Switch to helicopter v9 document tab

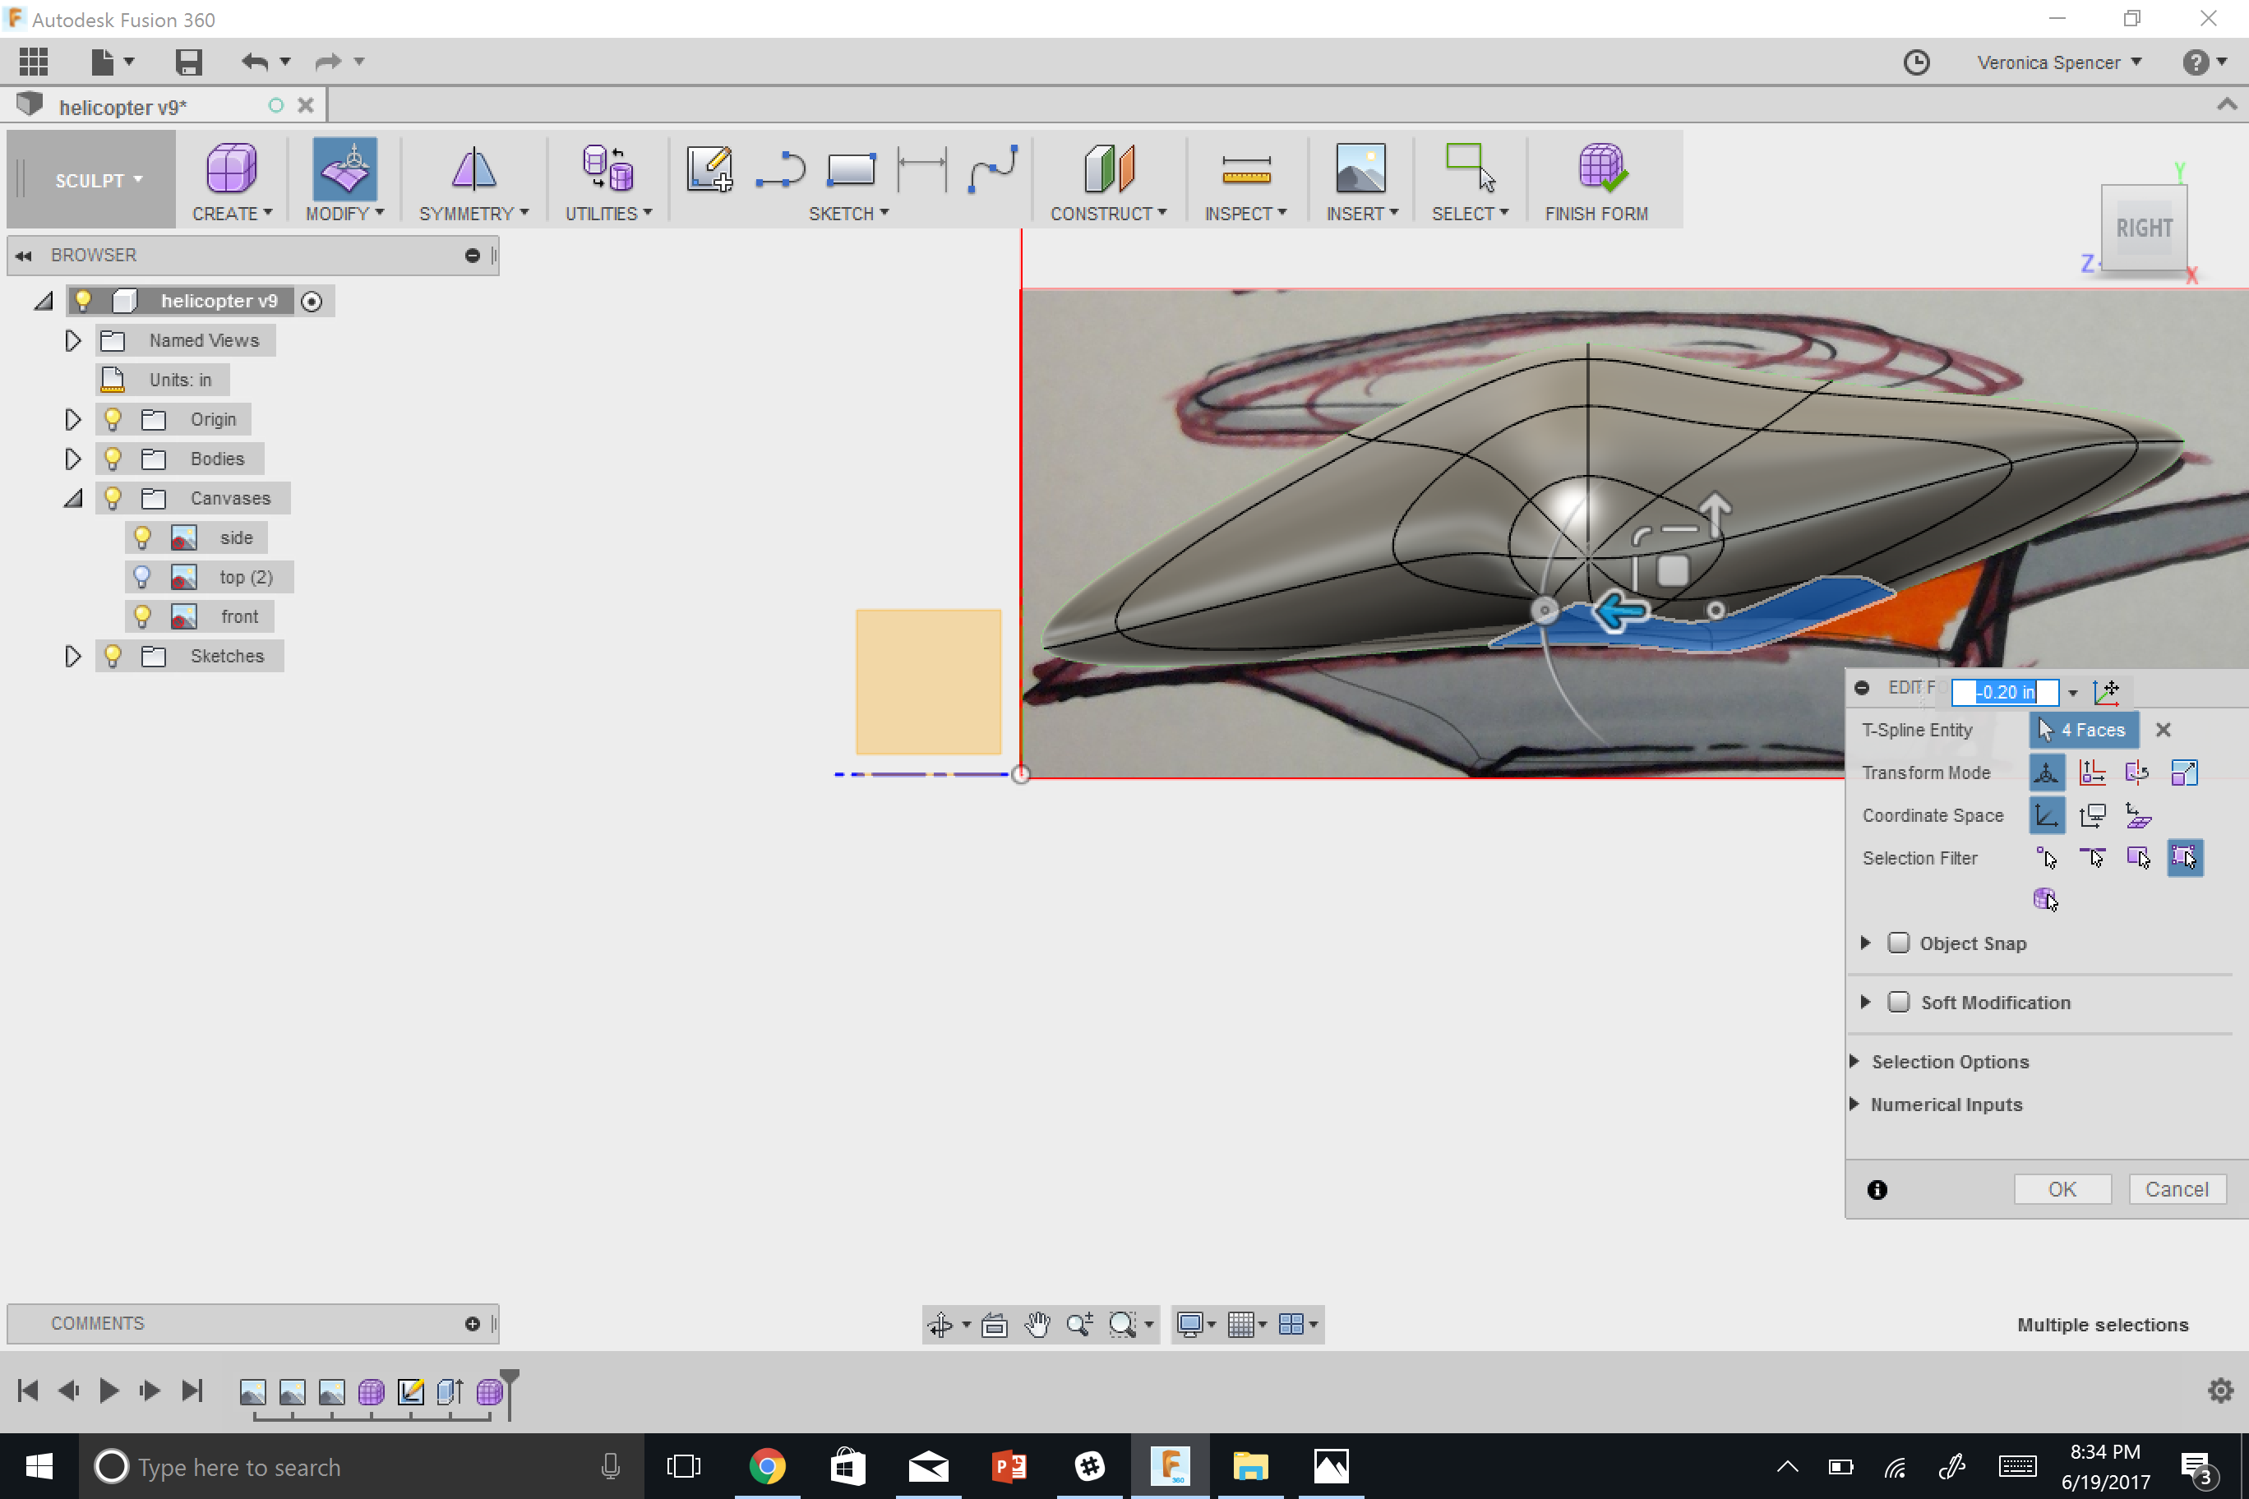[122, 107]
